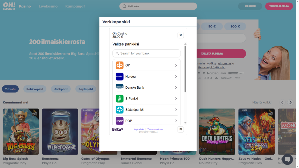Image resolution: width=299 pixels, height=168 pixels.
Task: Click the KIRJAUDU login button
Action: [x=250, y=6]
